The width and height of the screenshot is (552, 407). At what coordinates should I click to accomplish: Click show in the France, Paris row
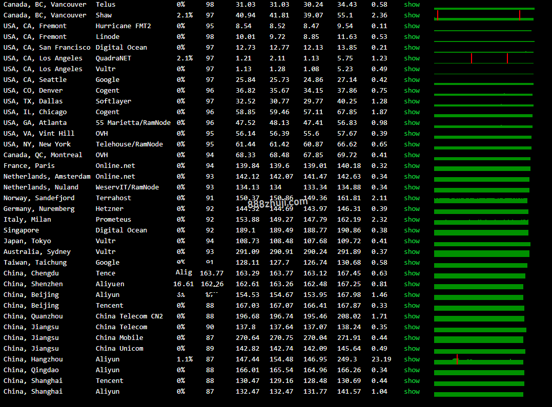412,166
